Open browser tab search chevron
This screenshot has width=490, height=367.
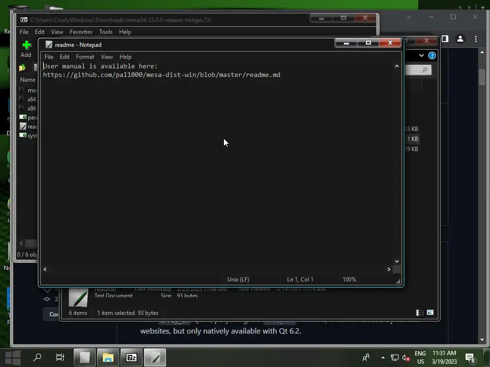(x=409, y=17)
